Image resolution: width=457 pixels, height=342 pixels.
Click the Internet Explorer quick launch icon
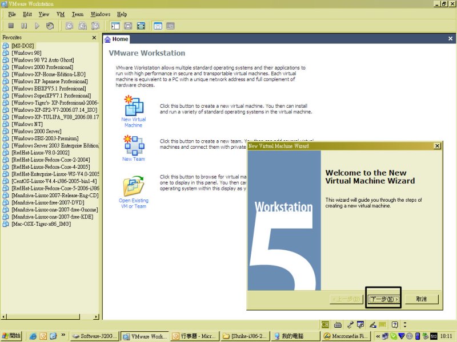(x=33, y=336)
